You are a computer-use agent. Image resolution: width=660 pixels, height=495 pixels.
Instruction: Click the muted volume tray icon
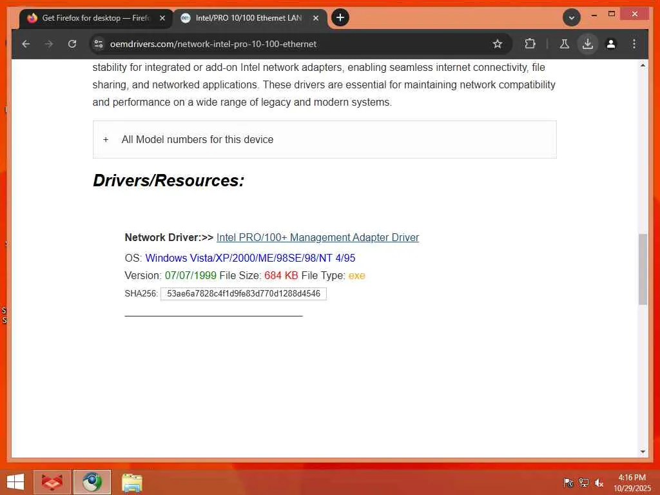point(599,483)
